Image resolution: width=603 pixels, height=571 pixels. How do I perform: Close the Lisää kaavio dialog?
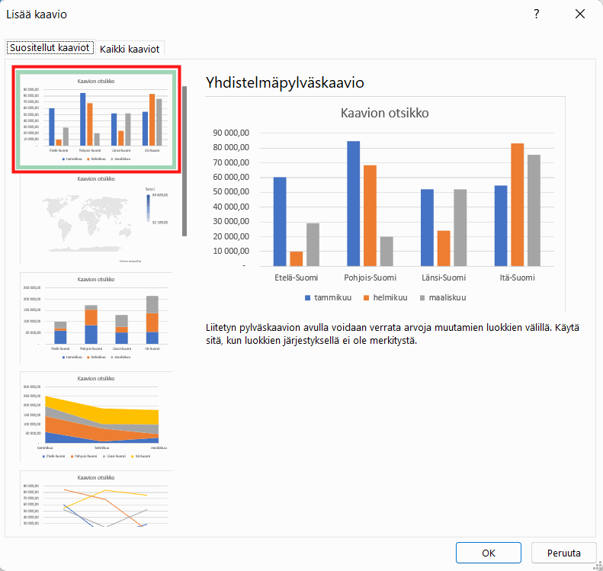pos(580,14)
